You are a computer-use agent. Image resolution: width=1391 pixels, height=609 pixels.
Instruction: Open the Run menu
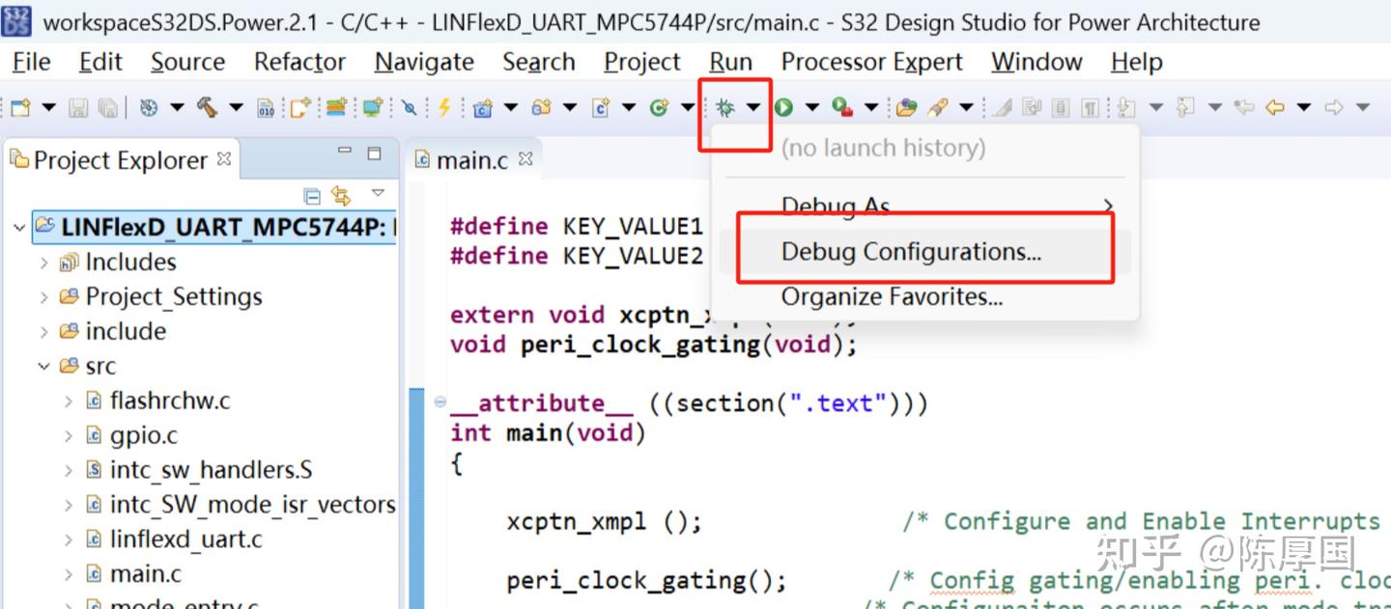[x=730, y=62]
